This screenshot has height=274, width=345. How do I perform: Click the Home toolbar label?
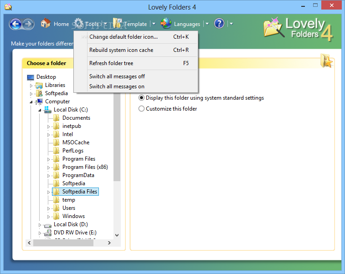[62, 24]
